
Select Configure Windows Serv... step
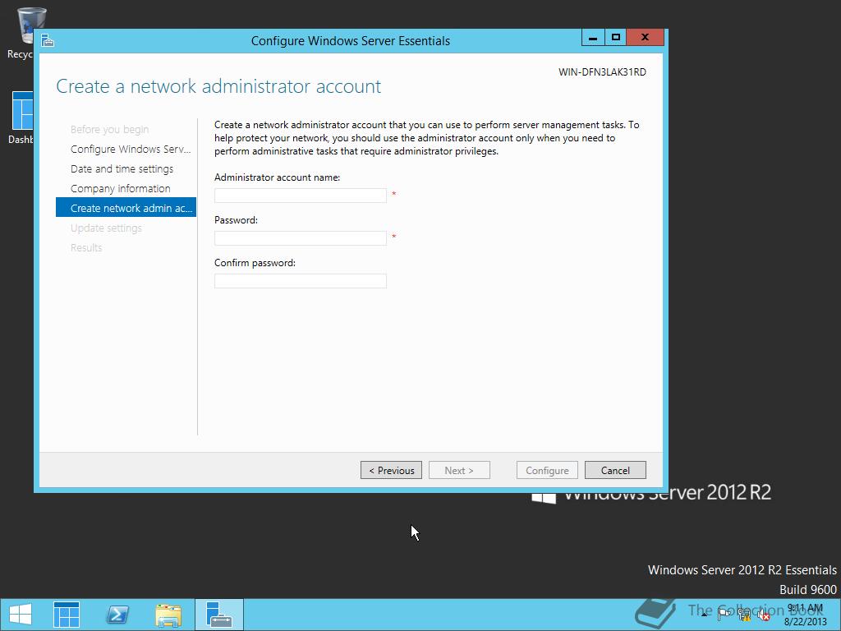131,150
